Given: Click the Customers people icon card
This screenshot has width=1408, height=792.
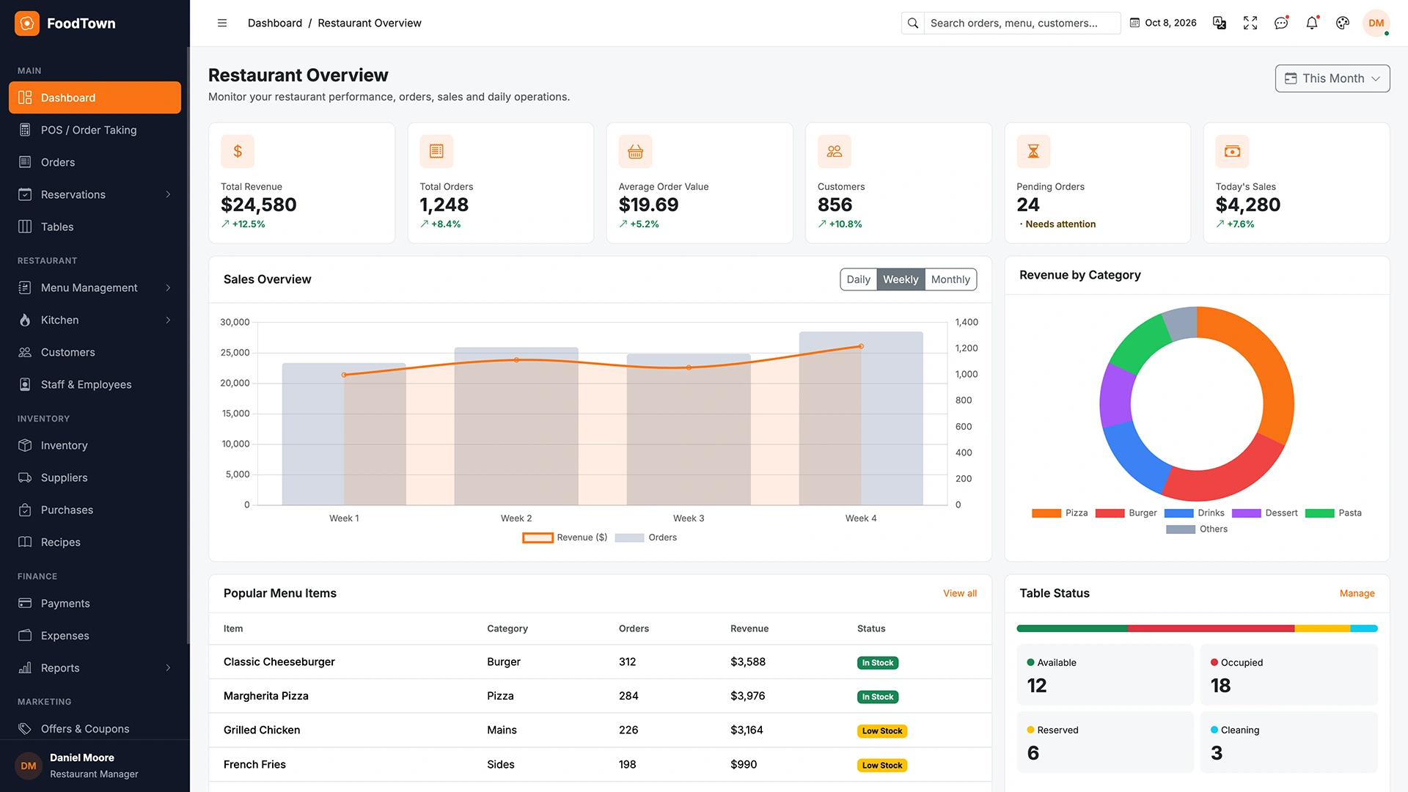Looking at the screenshot, I should [835, 151].
